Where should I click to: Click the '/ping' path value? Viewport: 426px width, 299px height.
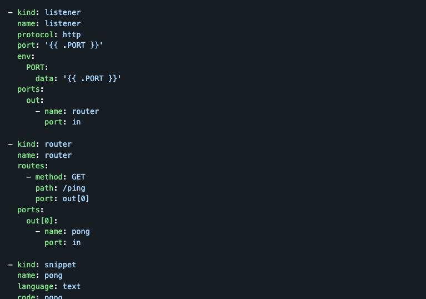pos(74,188)
